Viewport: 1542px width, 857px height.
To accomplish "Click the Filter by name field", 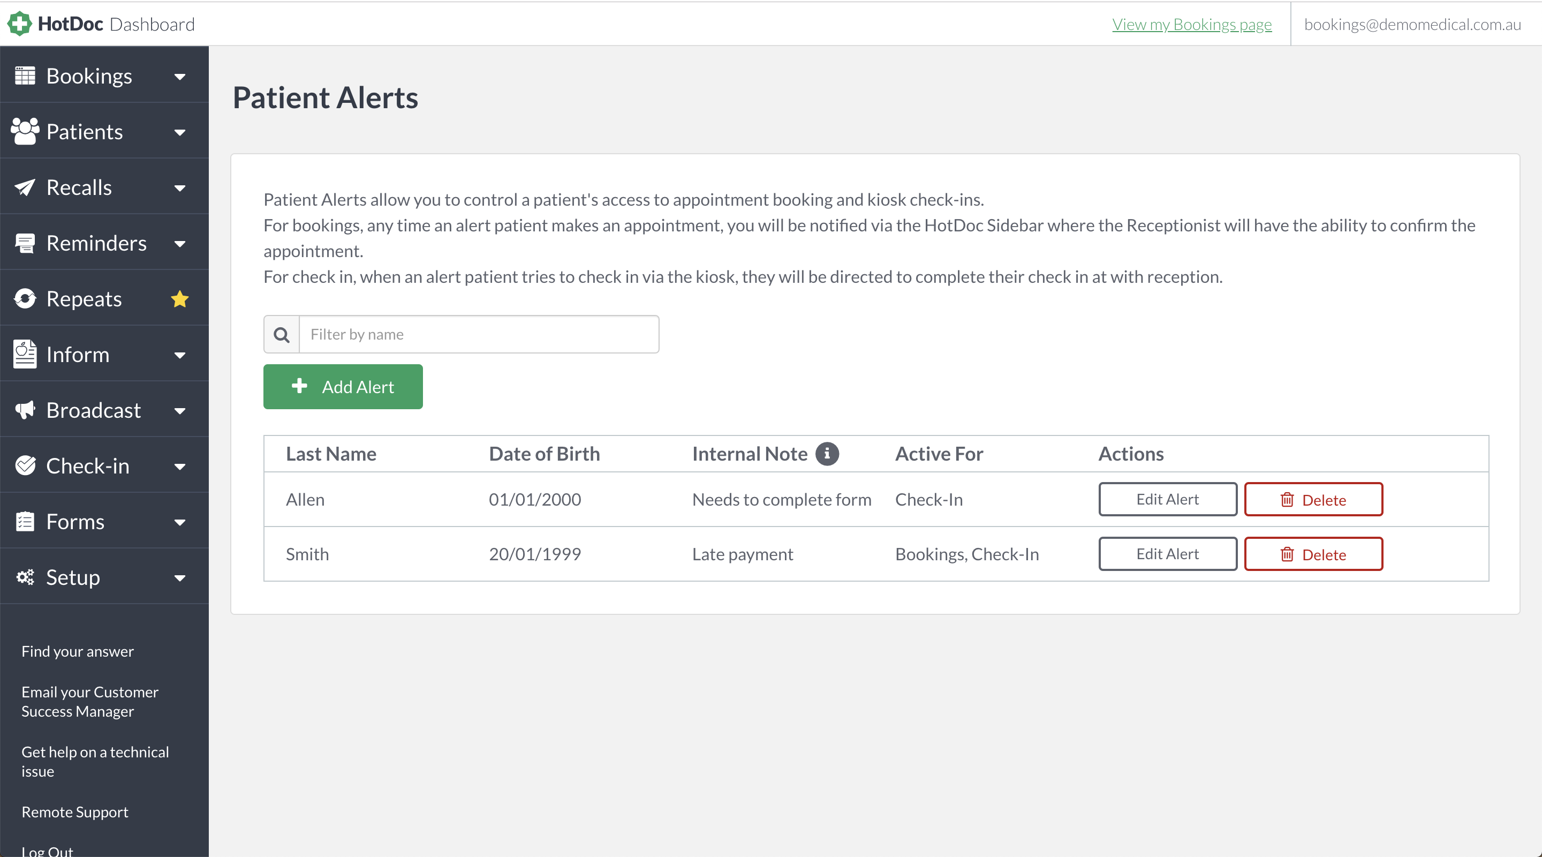I will [x=479, y=334].
